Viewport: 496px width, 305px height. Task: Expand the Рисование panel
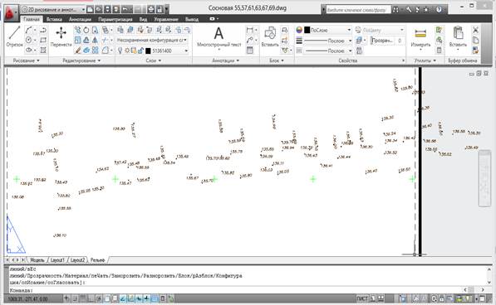coord(27,61)
